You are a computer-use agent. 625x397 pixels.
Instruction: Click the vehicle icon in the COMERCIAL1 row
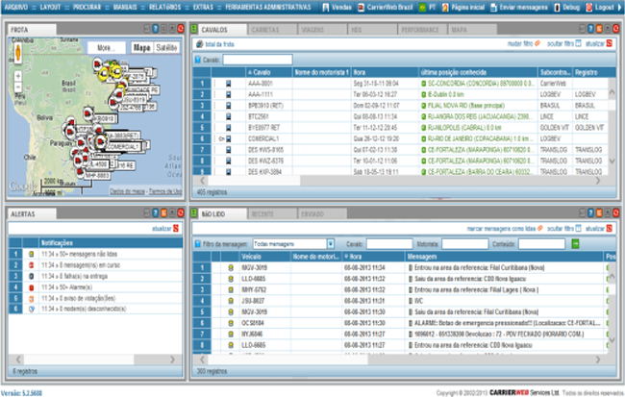click(x=229, y=138)
